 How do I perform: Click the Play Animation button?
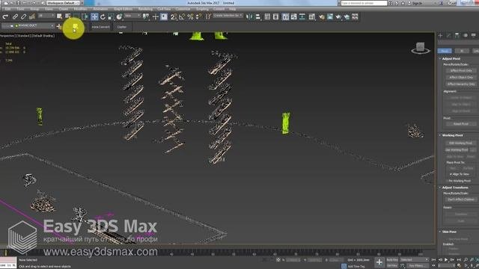pos(446,259)
